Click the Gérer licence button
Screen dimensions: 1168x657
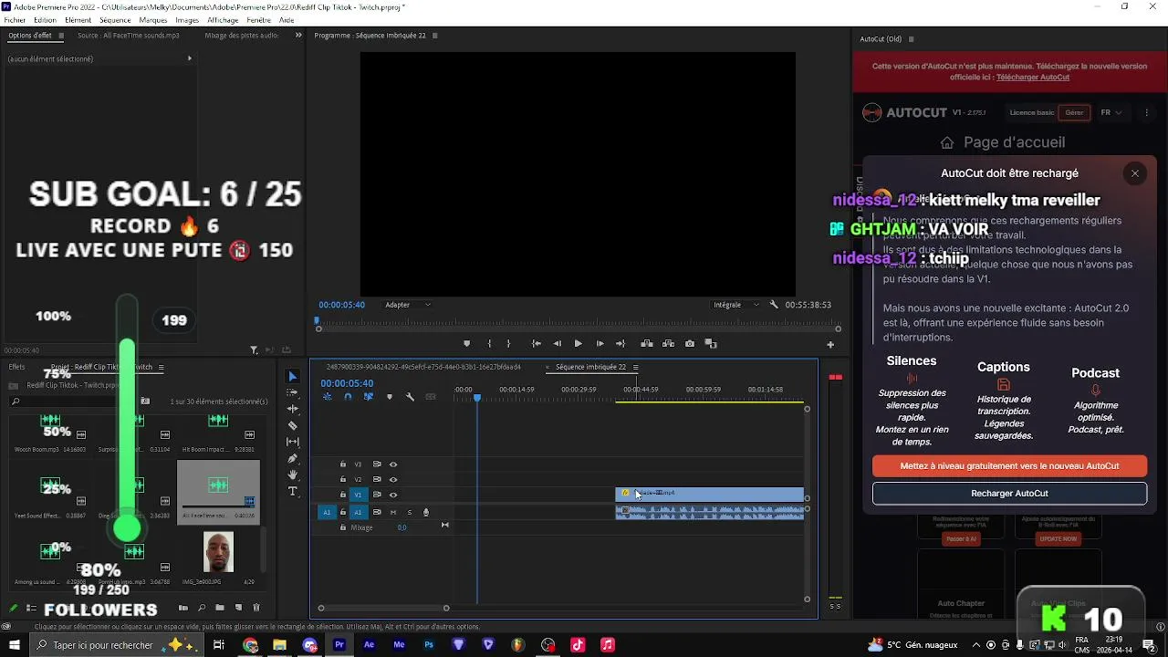(1074, 113)
